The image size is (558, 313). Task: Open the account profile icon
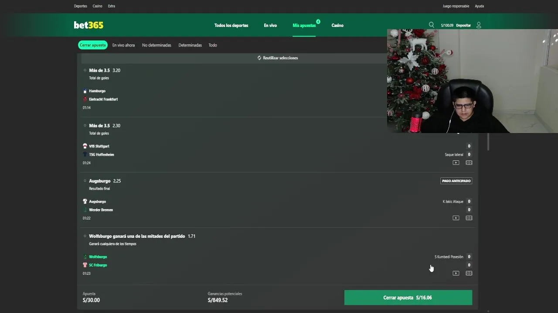(479, 25)
